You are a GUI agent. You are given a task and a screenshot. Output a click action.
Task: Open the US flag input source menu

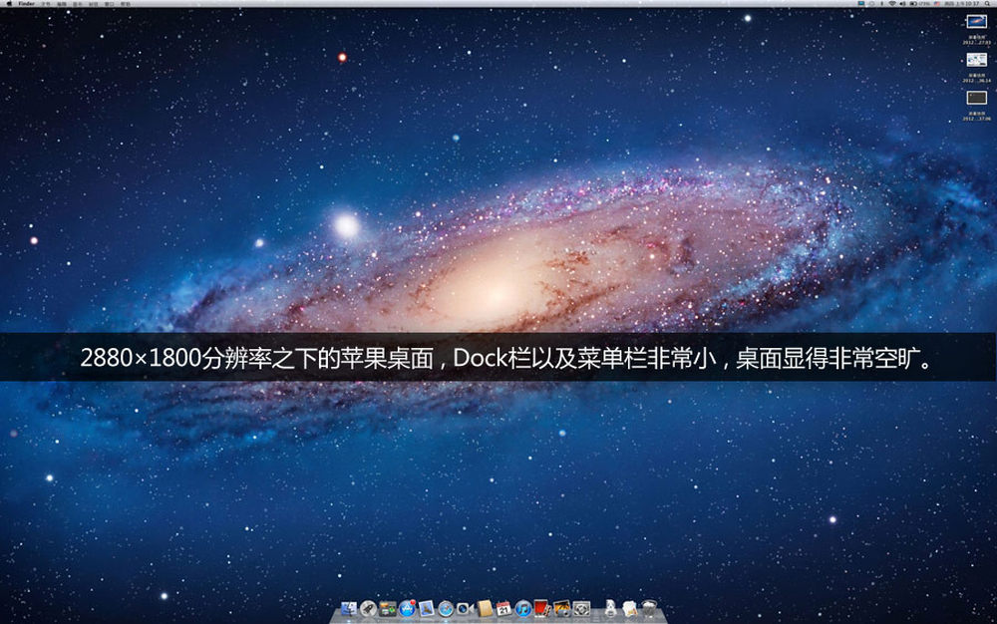tap(937, 4)
